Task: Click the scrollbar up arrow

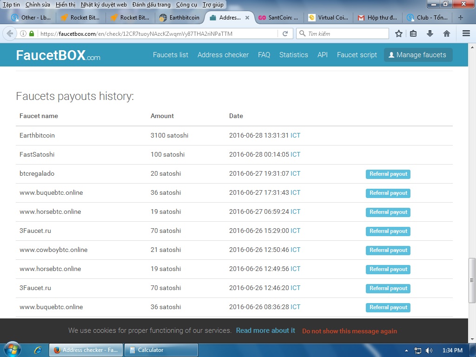Action: click(x=472, y=47)
